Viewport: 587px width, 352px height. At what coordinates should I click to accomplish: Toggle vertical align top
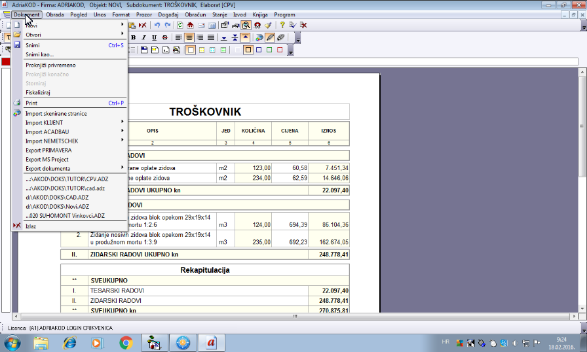pos(245,37)
